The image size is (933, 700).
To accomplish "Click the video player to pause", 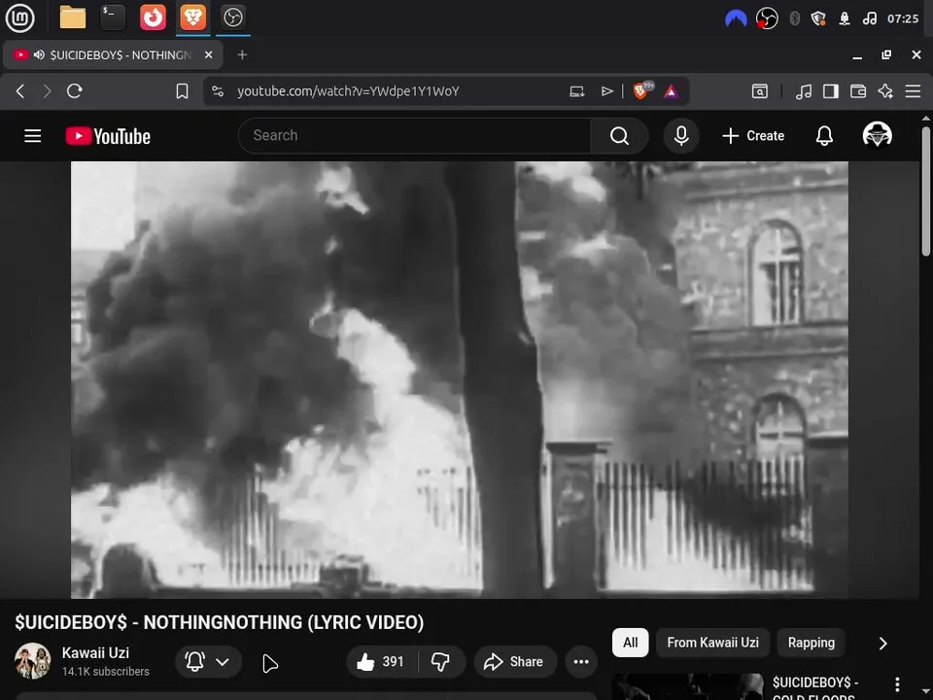I will [460, 379].
